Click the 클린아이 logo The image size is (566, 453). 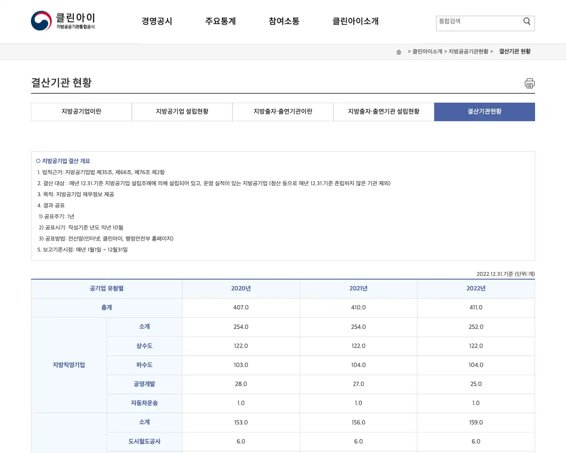point(62,21)
